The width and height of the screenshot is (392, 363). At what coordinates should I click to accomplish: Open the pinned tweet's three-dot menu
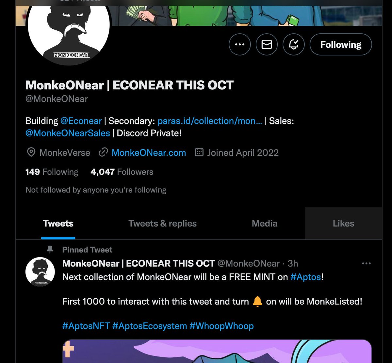tap(366, 263)
